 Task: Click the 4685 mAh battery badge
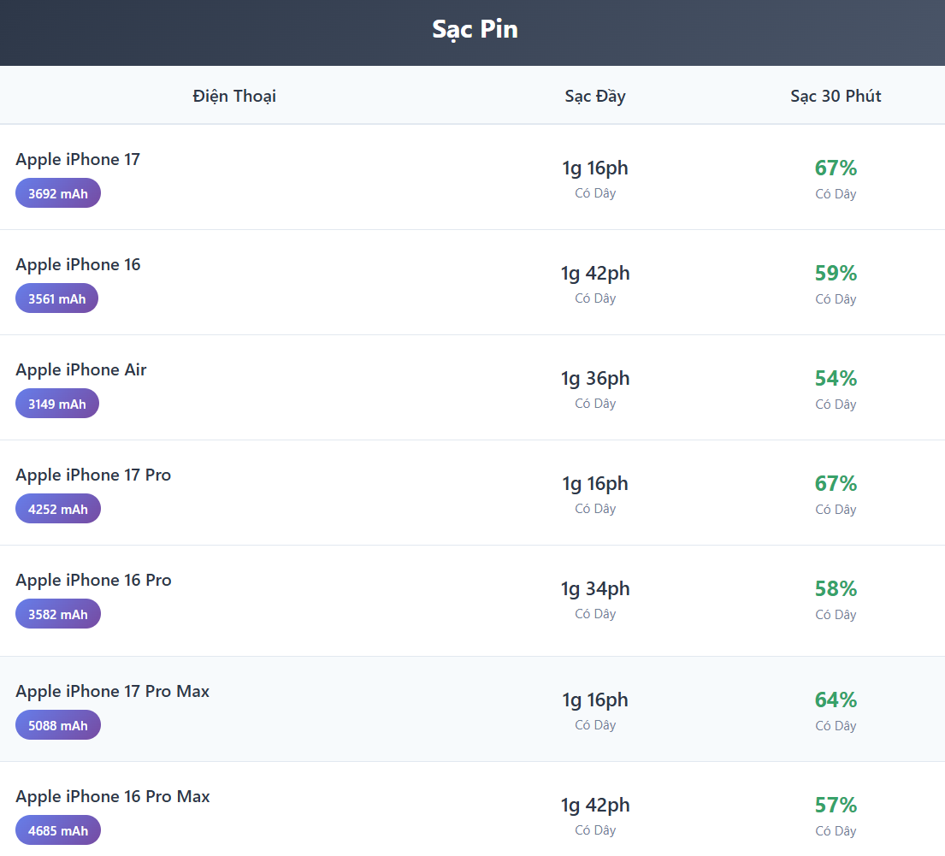[x=58, y=830]
